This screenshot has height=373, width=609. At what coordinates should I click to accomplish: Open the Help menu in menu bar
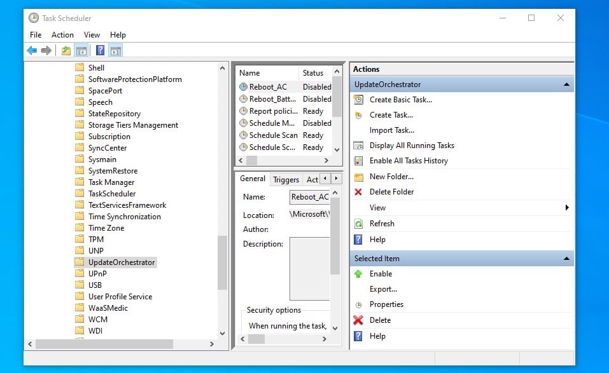118,35
